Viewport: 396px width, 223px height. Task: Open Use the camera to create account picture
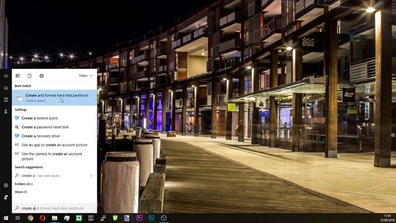click(54, 156)
